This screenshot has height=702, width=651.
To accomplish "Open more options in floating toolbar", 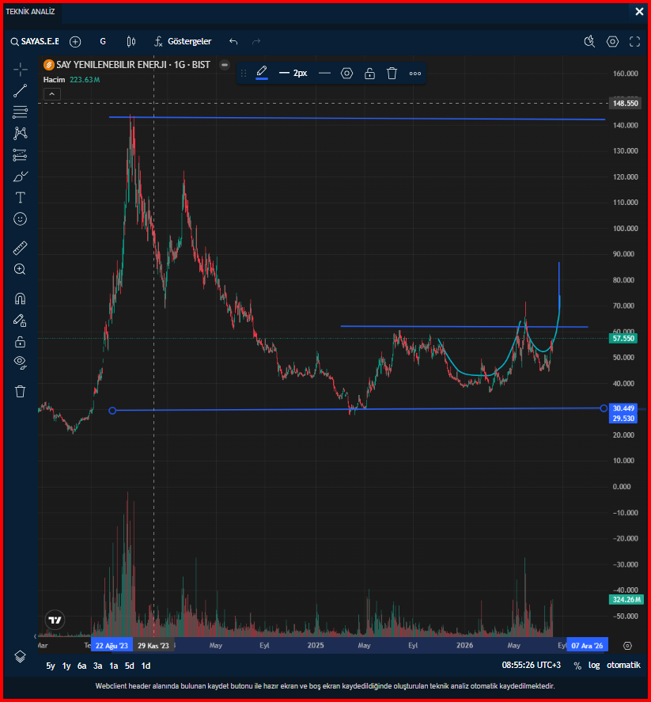I will [x=415, y=74].
